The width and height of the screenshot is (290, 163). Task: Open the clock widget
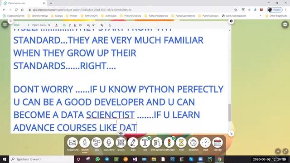[205, 143]
